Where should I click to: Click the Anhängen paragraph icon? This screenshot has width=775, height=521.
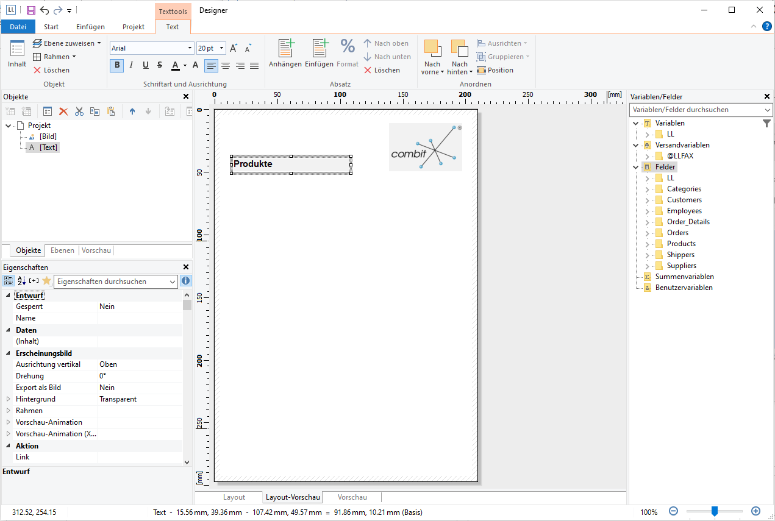(x=285, y=49)
